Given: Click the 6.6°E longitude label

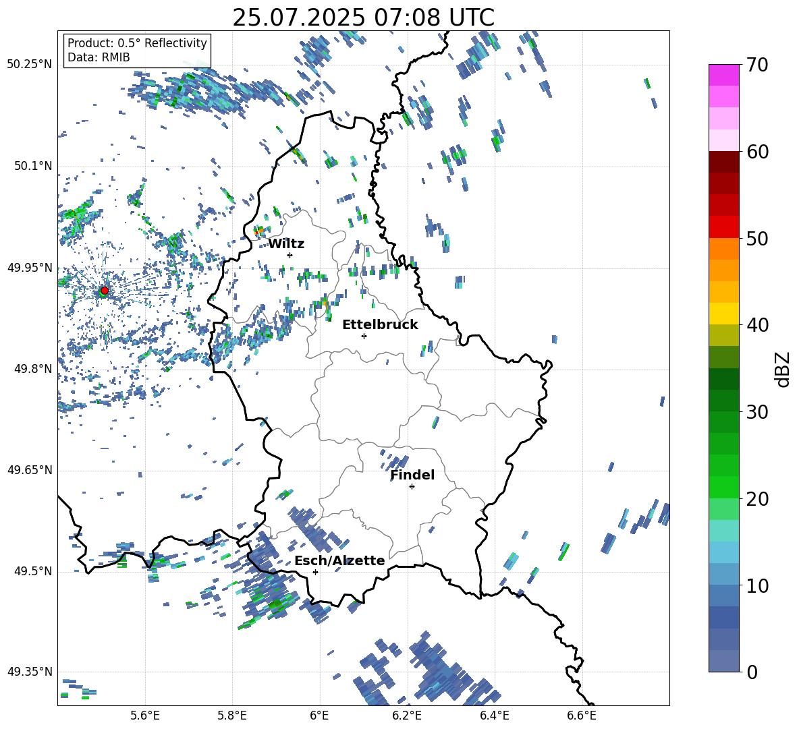Looking at the screenshot, I should [x=582, y=716].
